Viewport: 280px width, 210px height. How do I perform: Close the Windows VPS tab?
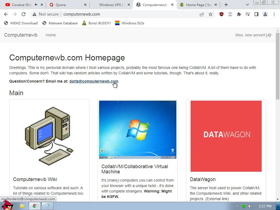click(x=129, y=5)
